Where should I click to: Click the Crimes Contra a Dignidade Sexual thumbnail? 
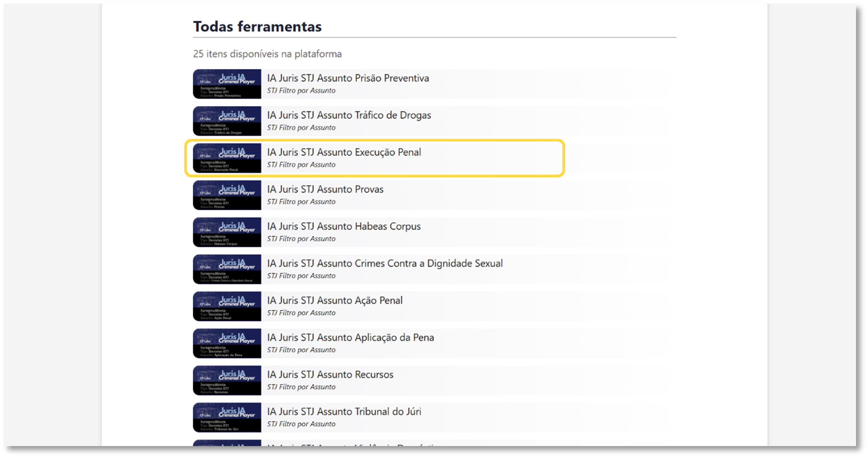coord(227,269)
